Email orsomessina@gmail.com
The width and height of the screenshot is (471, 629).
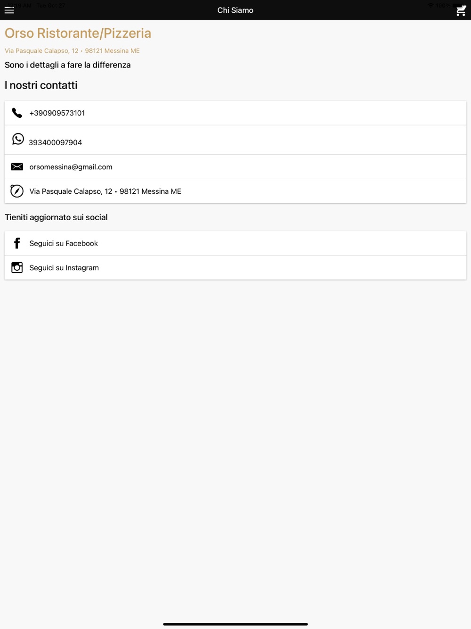(235, 167)
